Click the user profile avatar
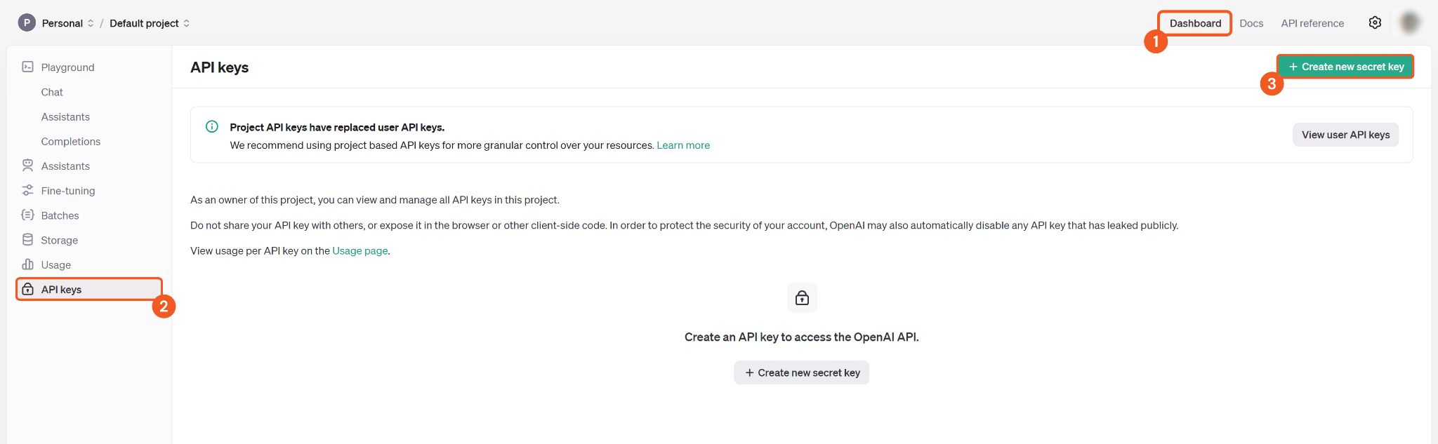The height and width of the screenshot is (444, 1438). (x=1409, y=23)
